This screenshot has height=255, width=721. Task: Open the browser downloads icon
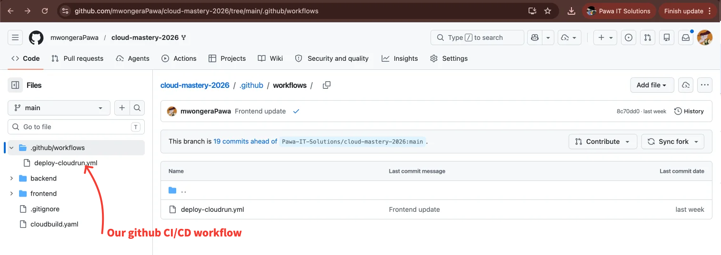click(x=571, y=11)
